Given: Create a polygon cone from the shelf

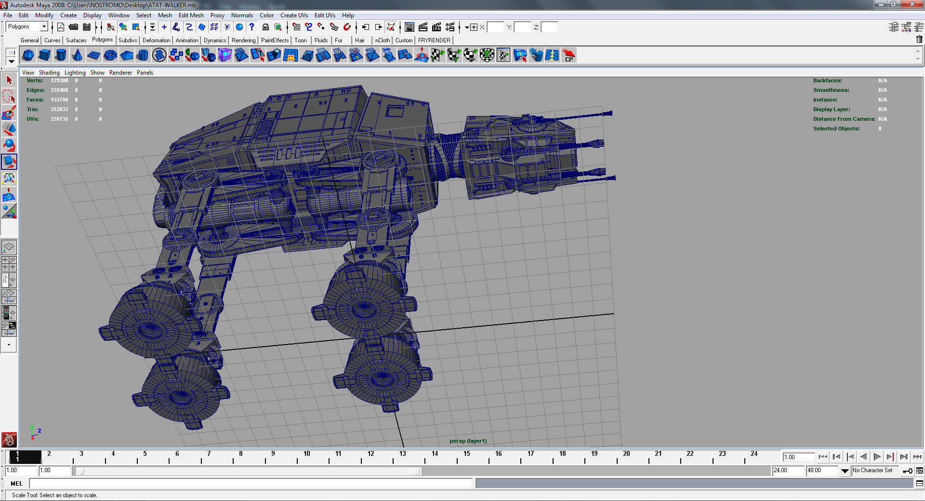Looking at the screenshot, I should pyautogui.click(x=77, y=55).
